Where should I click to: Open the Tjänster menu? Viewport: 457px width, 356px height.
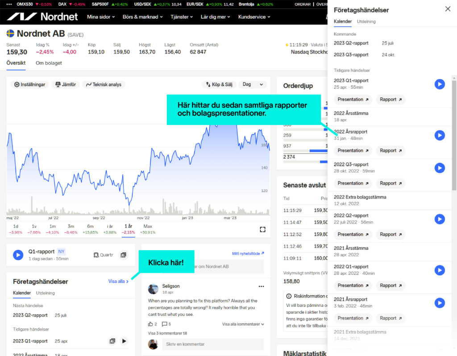click(182, 17)
